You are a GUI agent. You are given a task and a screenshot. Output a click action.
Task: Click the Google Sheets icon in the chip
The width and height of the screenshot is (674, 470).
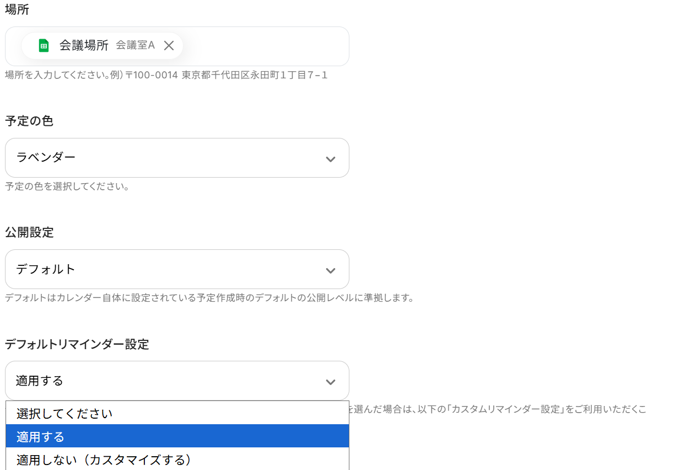click(x=44, y=46)
